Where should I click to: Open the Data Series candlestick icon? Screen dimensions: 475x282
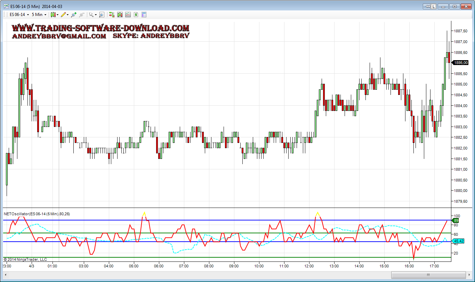click(x=120, y=15)
